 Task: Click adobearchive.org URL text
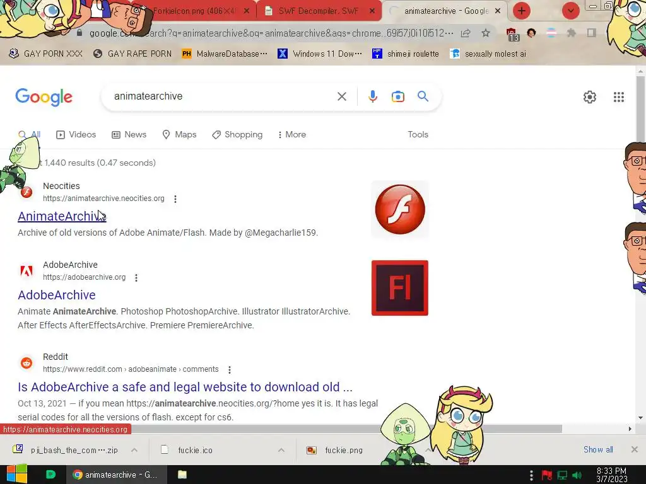click(84, 277)
